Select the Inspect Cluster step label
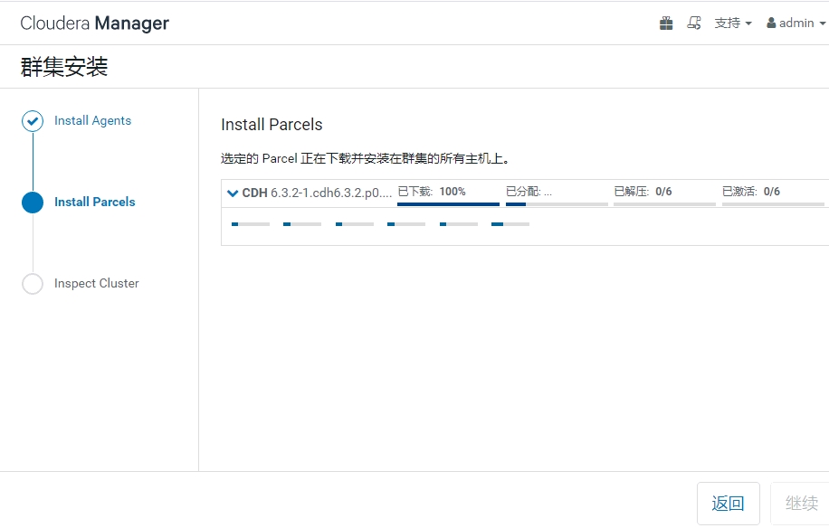Screen dimensions: 829x528 96,284
